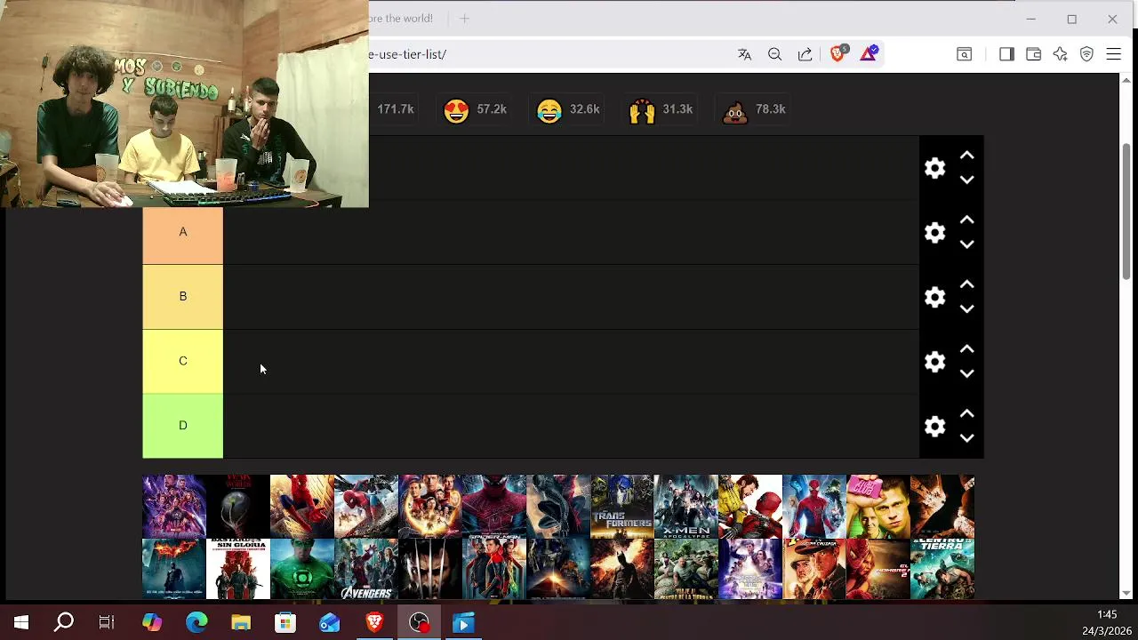
Task: Select the Al Centro de la Tierra poster
Action: pos(942,569)
